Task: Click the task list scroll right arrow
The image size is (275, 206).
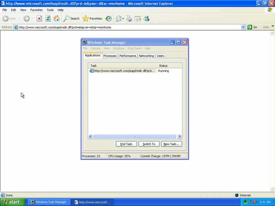Action: tap(179, 137)
